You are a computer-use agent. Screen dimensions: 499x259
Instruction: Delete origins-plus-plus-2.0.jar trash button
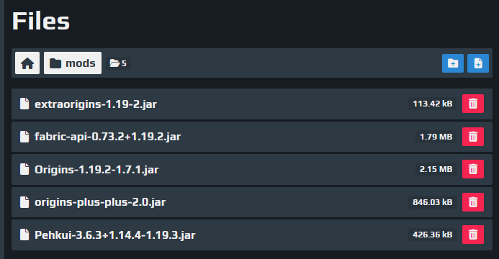coord(473,202)
